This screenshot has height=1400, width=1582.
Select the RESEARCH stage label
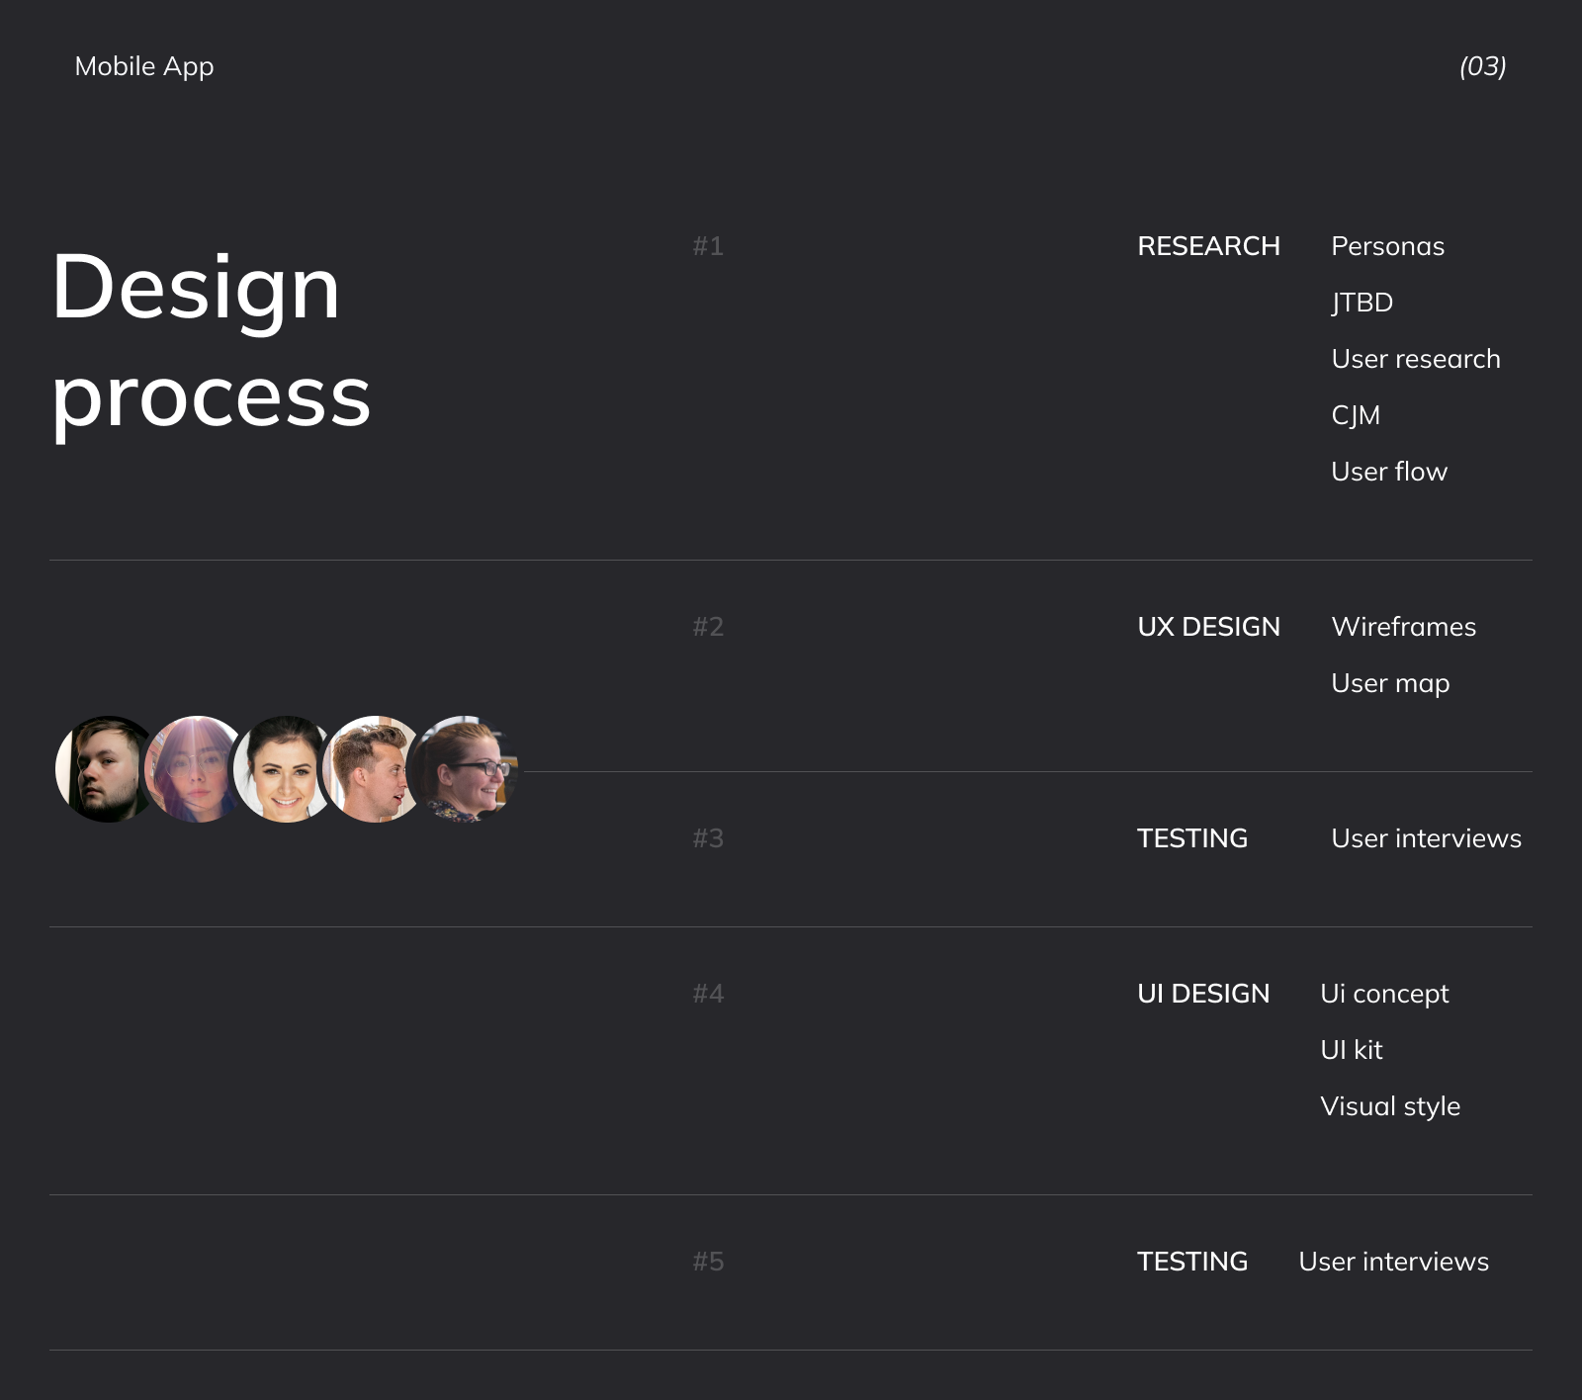[x=1208, y=246]
